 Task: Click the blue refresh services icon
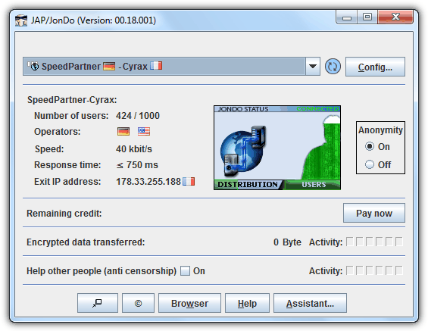click(x=333, y=67)
